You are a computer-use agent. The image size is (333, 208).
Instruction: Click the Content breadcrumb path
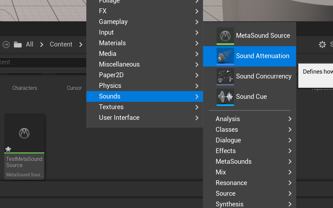coord(61,44)
